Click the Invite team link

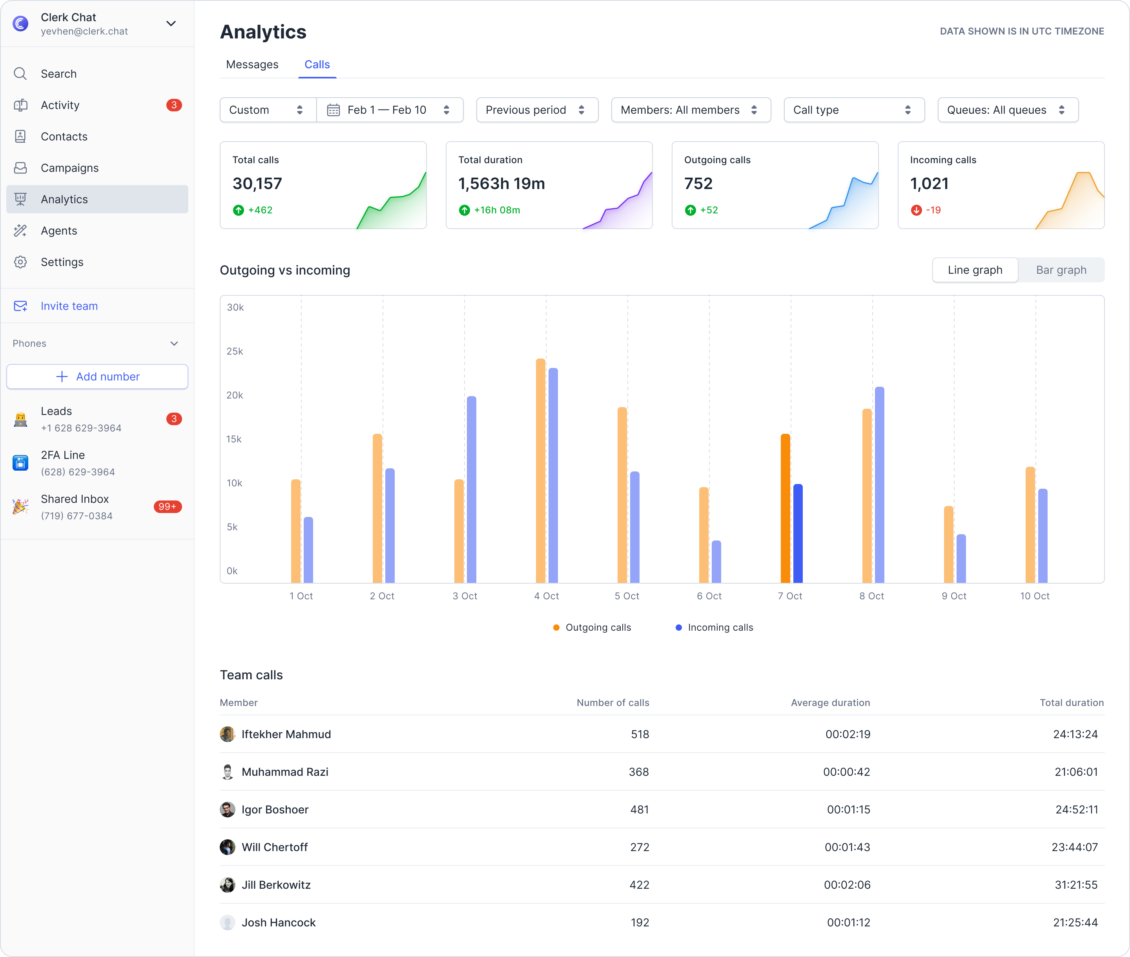pos(69,306)
